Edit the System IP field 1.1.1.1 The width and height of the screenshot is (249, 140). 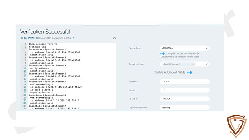[185, 81]
